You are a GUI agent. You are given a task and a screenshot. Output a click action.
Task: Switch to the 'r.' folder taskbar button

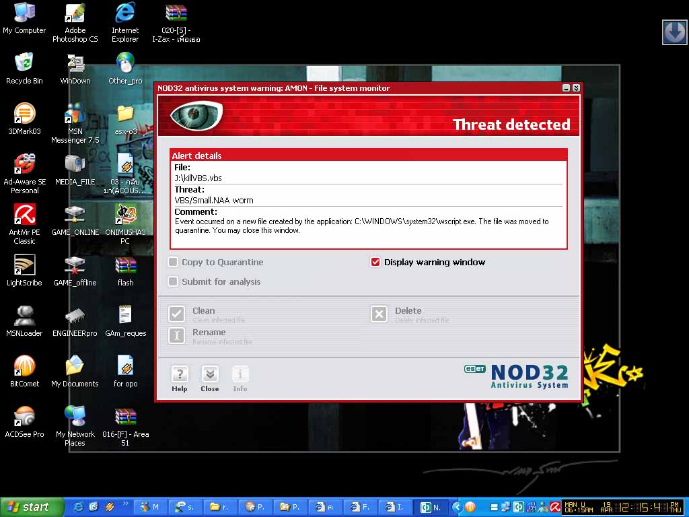[x=220, y=507]
